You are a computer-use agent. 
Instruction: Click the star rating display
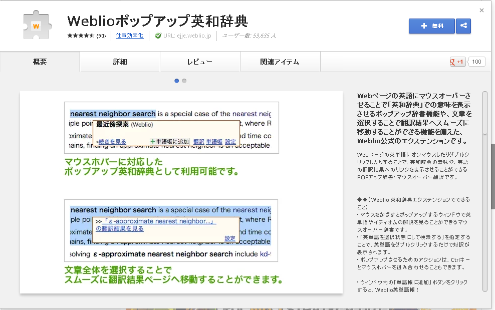click(81, 36)
